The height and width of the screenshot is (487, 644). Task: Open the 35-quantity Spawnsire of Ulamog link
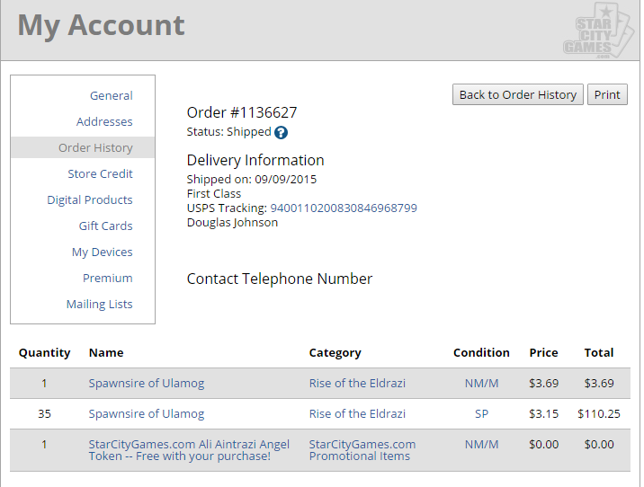[x=147, y=414]
